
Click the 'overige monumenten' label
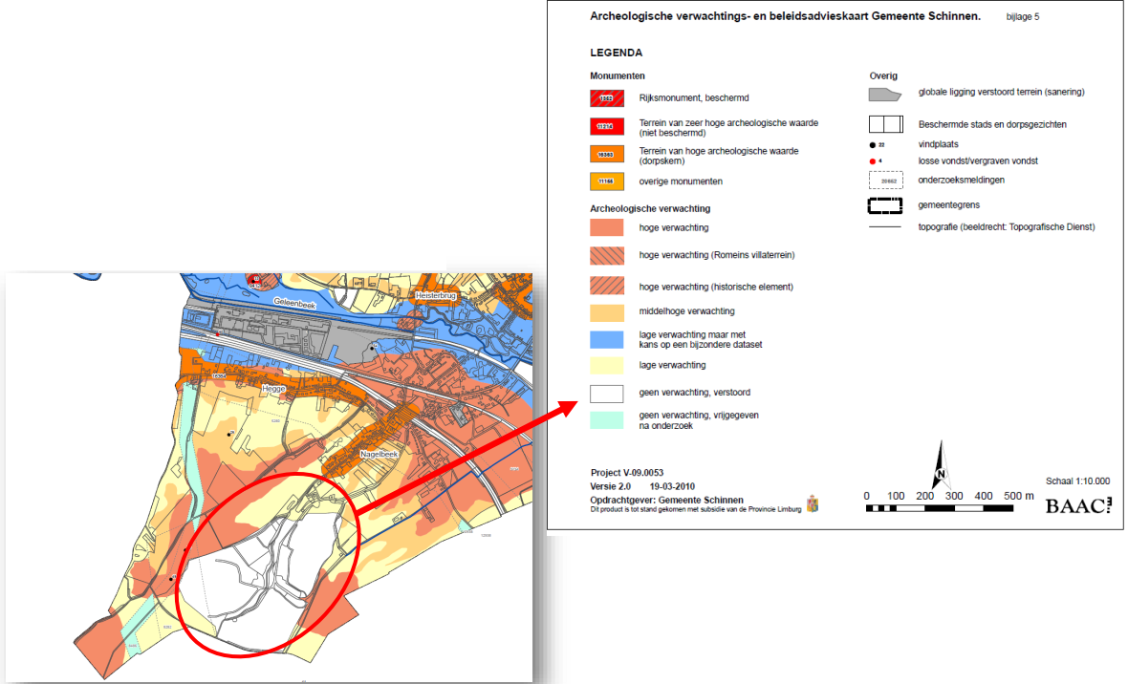tap(681, 182)
